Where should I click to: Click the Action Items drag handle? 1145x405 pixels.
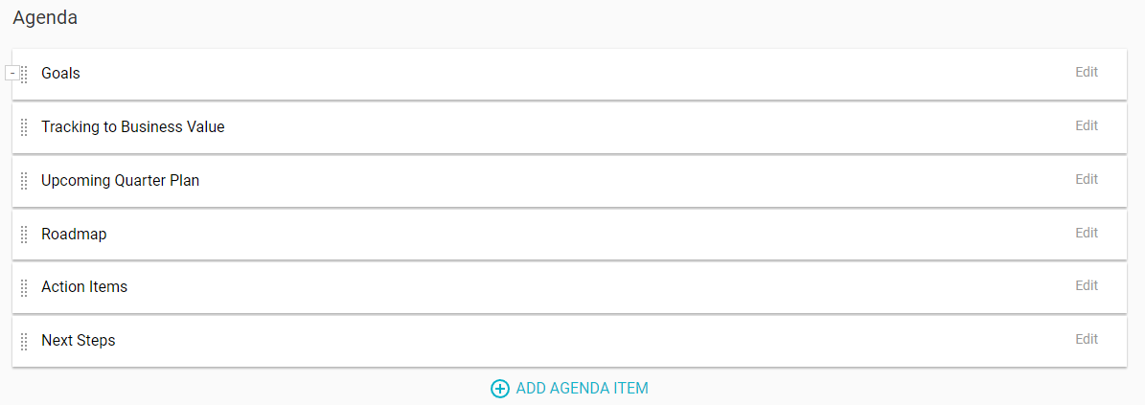[24, 287]
